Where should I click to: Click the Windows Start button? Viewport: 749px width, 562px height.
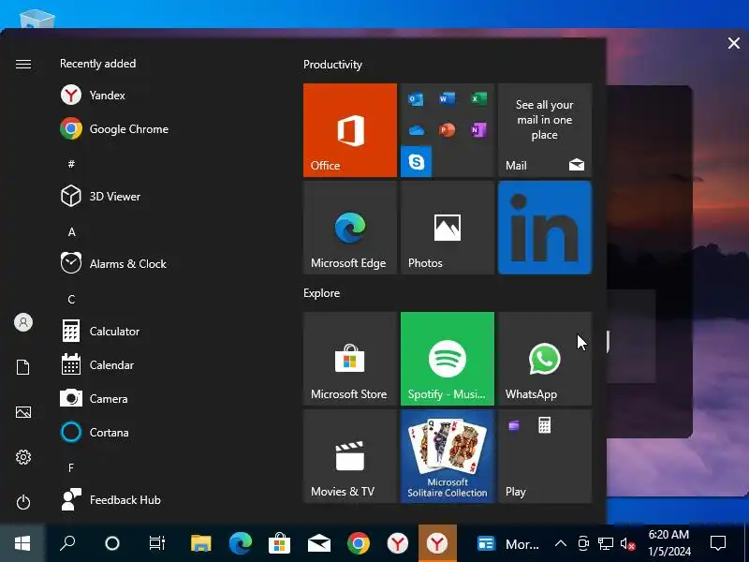22,543
